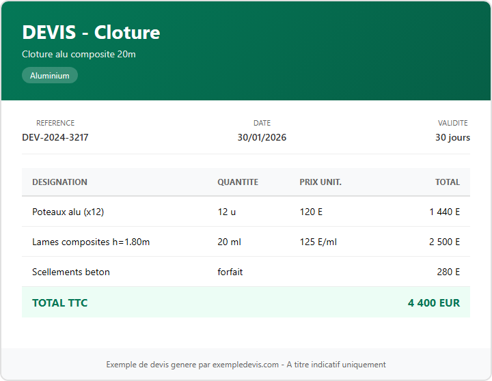Click the validity value 30 jours
492x381 pixels.
pyautogui.click(x=452, y=137)
